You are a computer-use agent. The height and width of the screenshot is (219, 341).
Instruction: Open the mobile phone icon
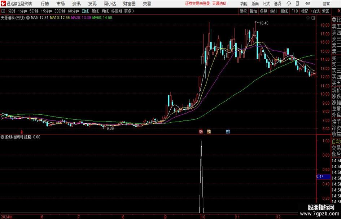tap(297, 4)
